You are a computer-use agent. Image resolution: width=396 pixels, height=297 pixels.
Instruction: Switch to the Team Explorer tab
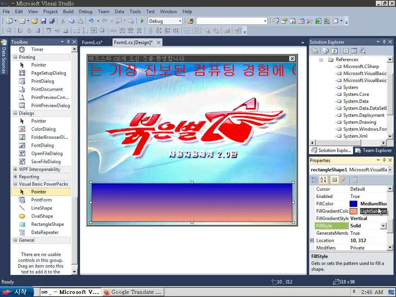374,150
